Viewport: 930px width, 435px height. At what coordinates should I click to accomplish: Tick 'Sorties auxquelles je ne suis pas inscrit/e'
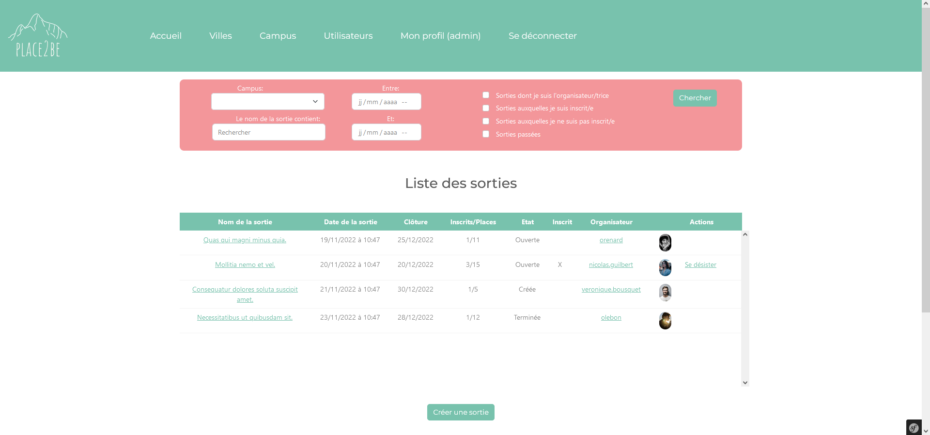pyautogui.click(x=486, y=121)
